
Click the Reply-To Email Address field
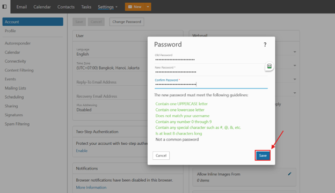(112, 82)
